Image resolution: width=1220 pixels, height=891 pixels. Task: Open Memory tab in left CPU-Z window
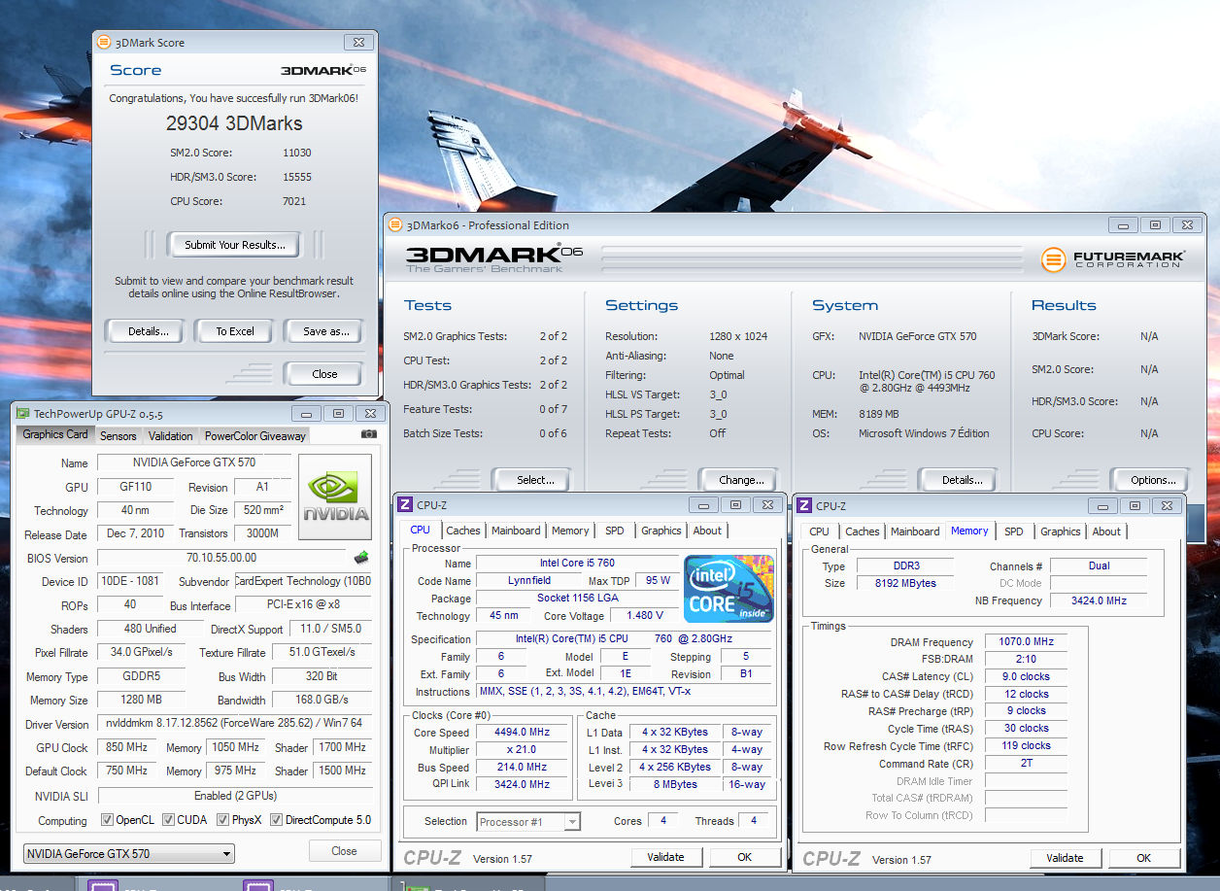[x=570, y=531]
